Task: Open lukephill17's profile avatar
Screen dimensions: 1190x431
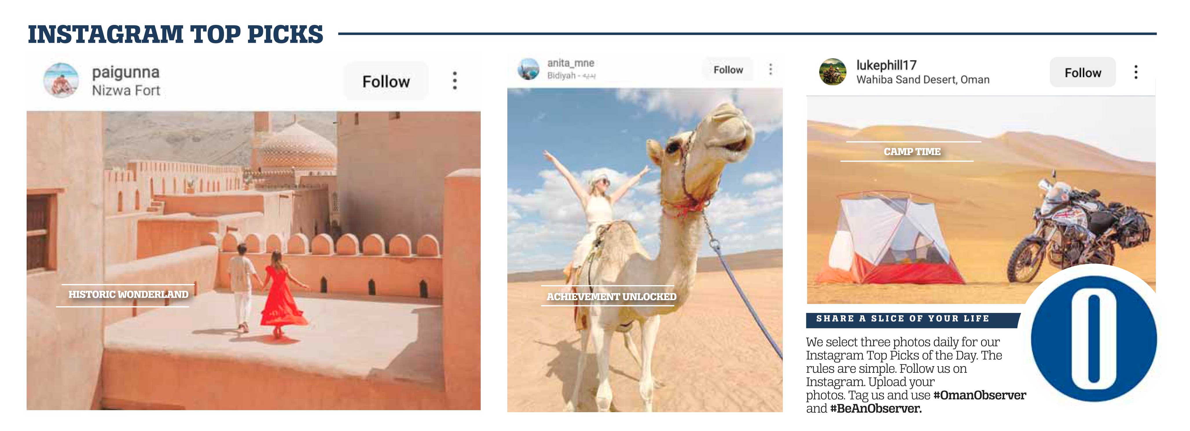Action: click(x=832, y=71)
